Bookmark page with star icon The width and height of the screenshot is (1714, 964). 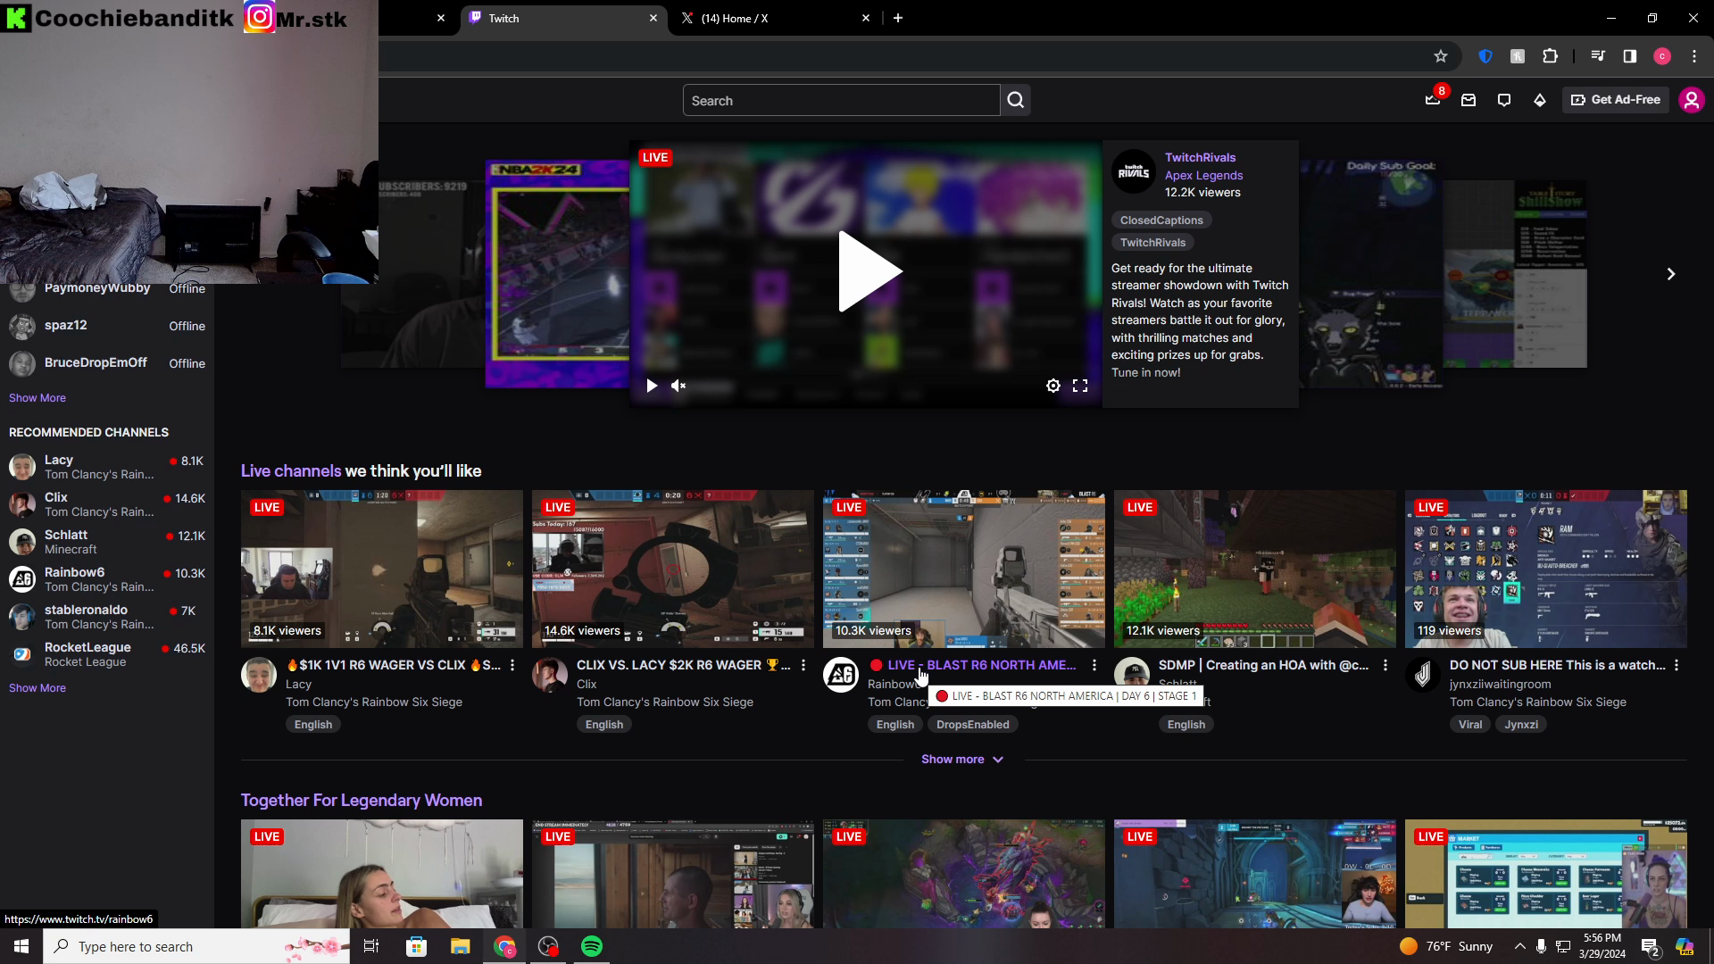pyautogui.click(x=1441, y=56)
